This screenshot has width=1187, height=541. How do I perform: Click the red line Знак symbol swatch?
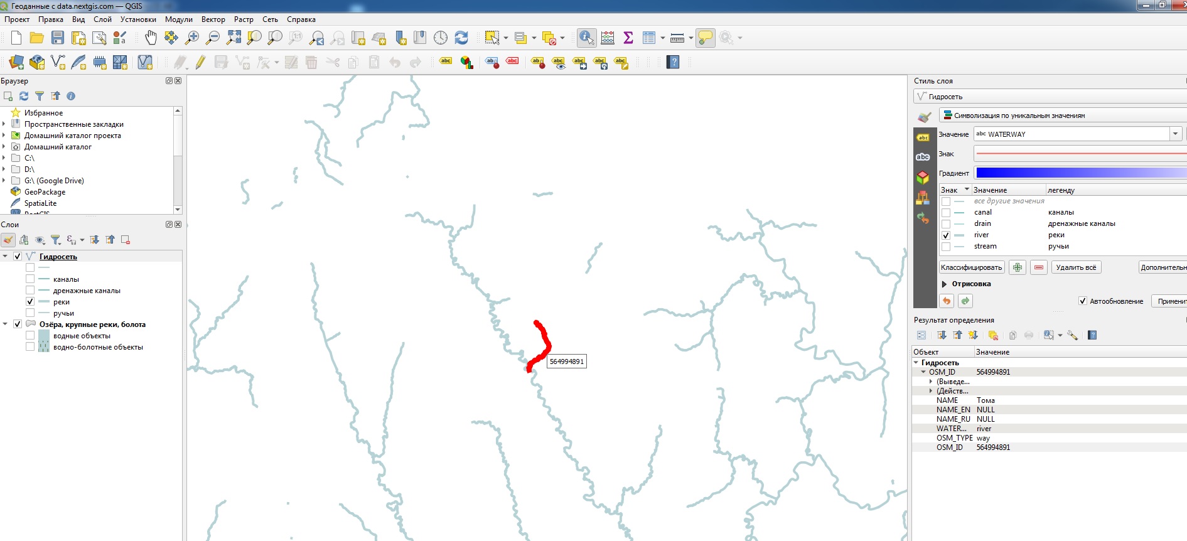pos(1080,153)
